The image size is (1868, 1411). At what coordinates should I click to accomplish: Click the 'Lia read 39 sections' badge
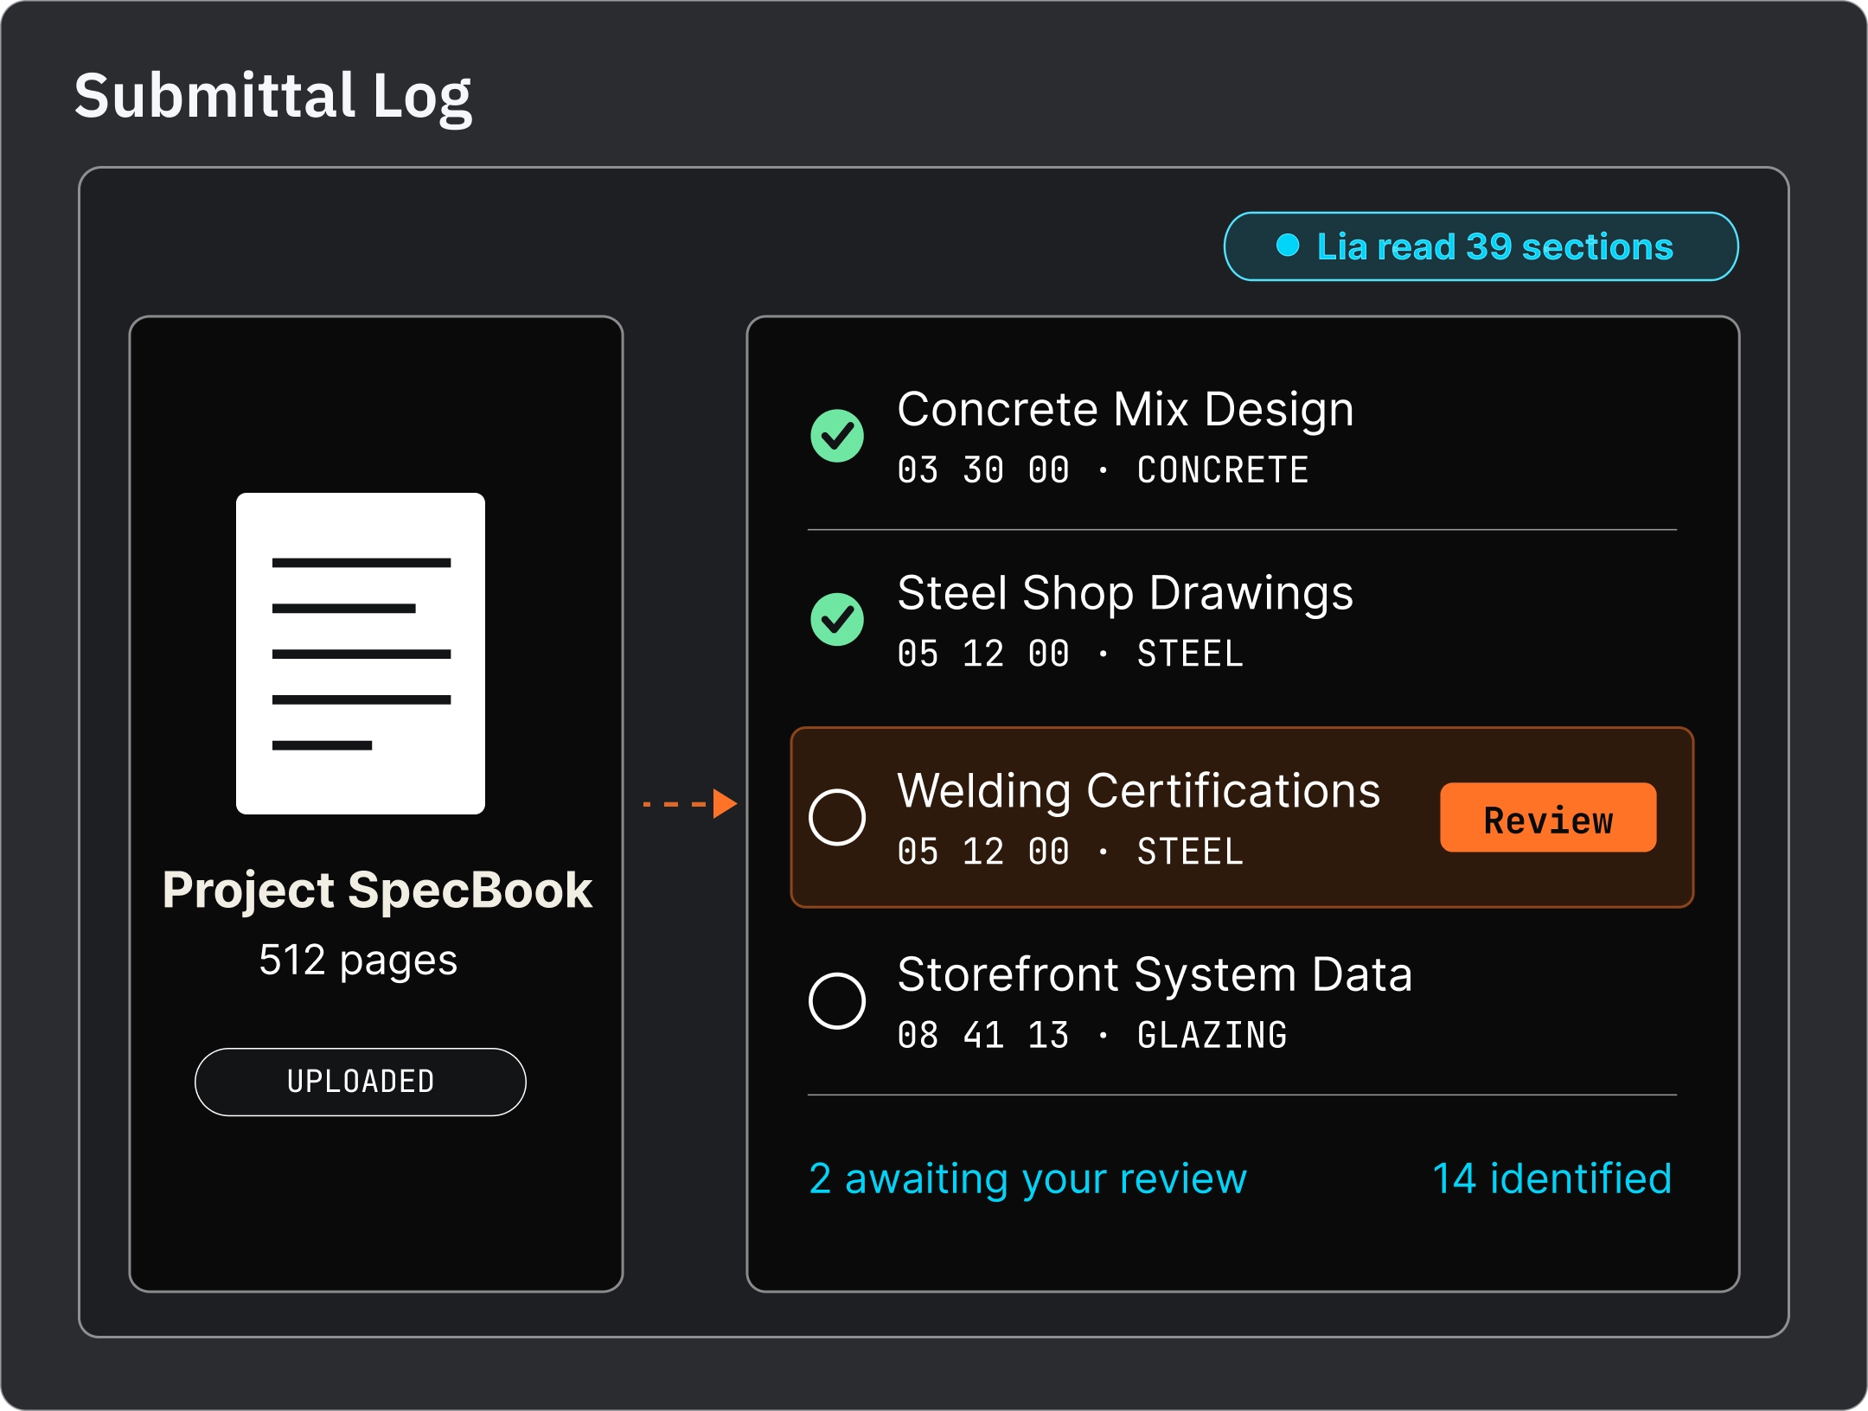[x=1481, y=246]
